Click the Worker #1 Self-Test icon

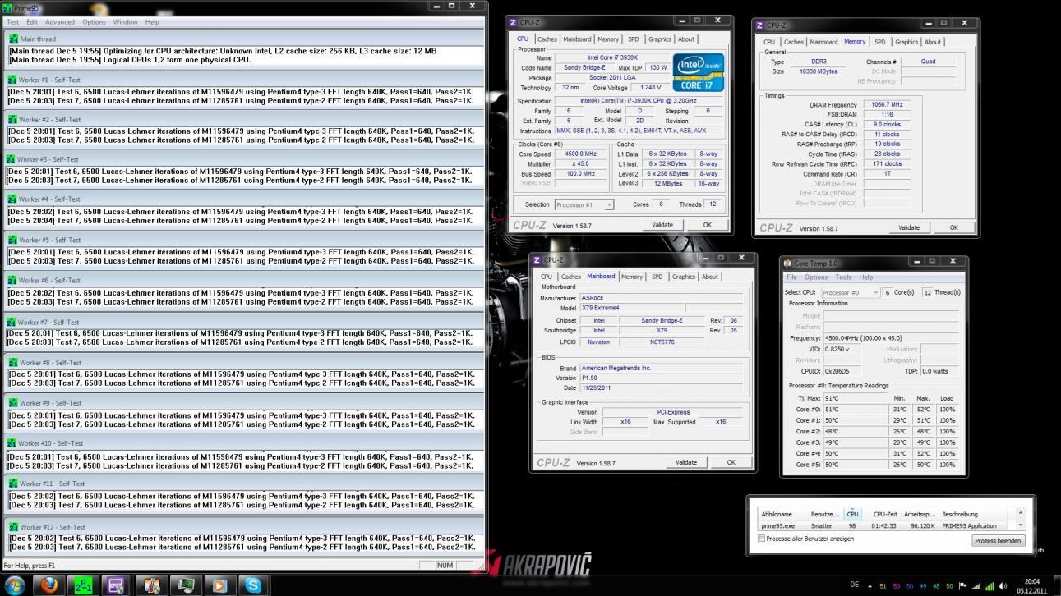pyautogui.click(x=12, y=80)
